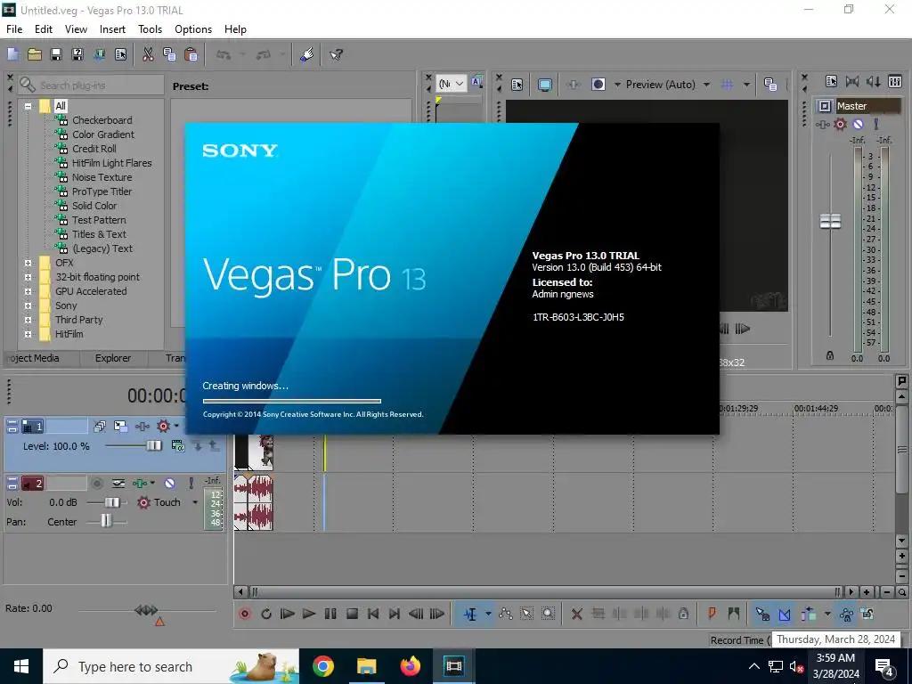
Task: Click the Save floppy disk icon
Action: point(56,54)
